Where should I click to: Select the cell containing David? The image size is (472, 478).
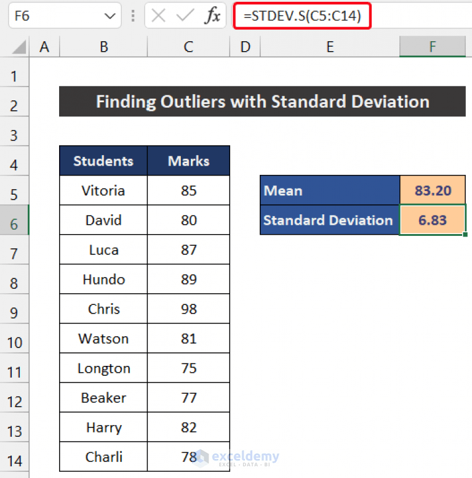pyautogui.click(x=103, y=220)
